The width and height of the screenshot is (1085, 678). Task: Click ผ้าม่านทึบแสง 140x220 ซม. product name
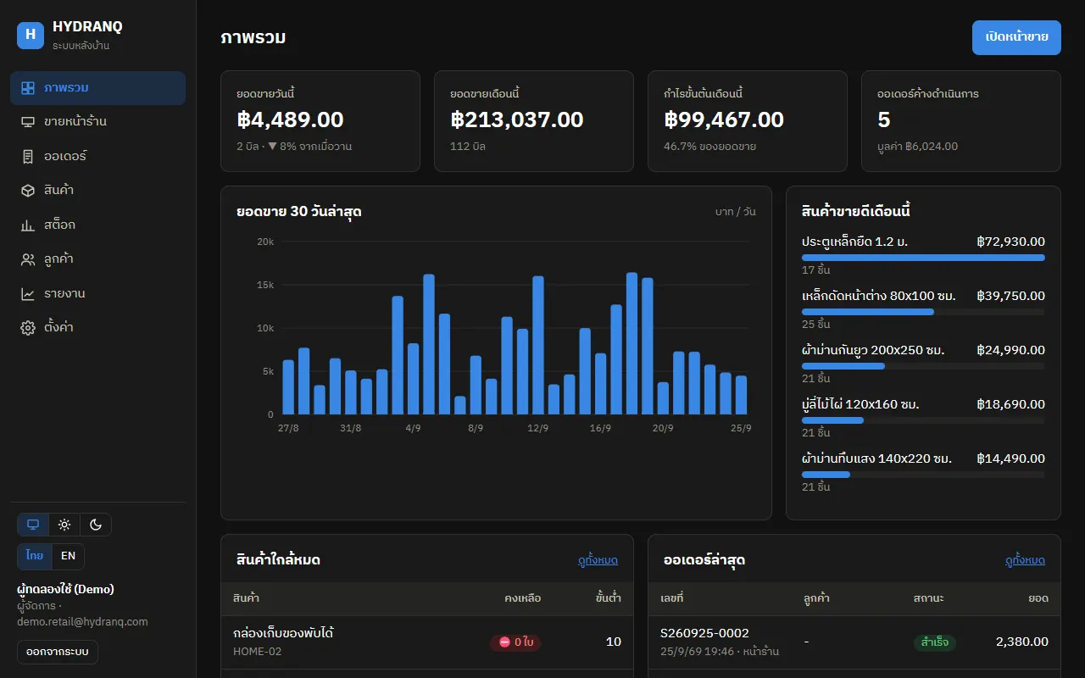click(x=876, y=458)
